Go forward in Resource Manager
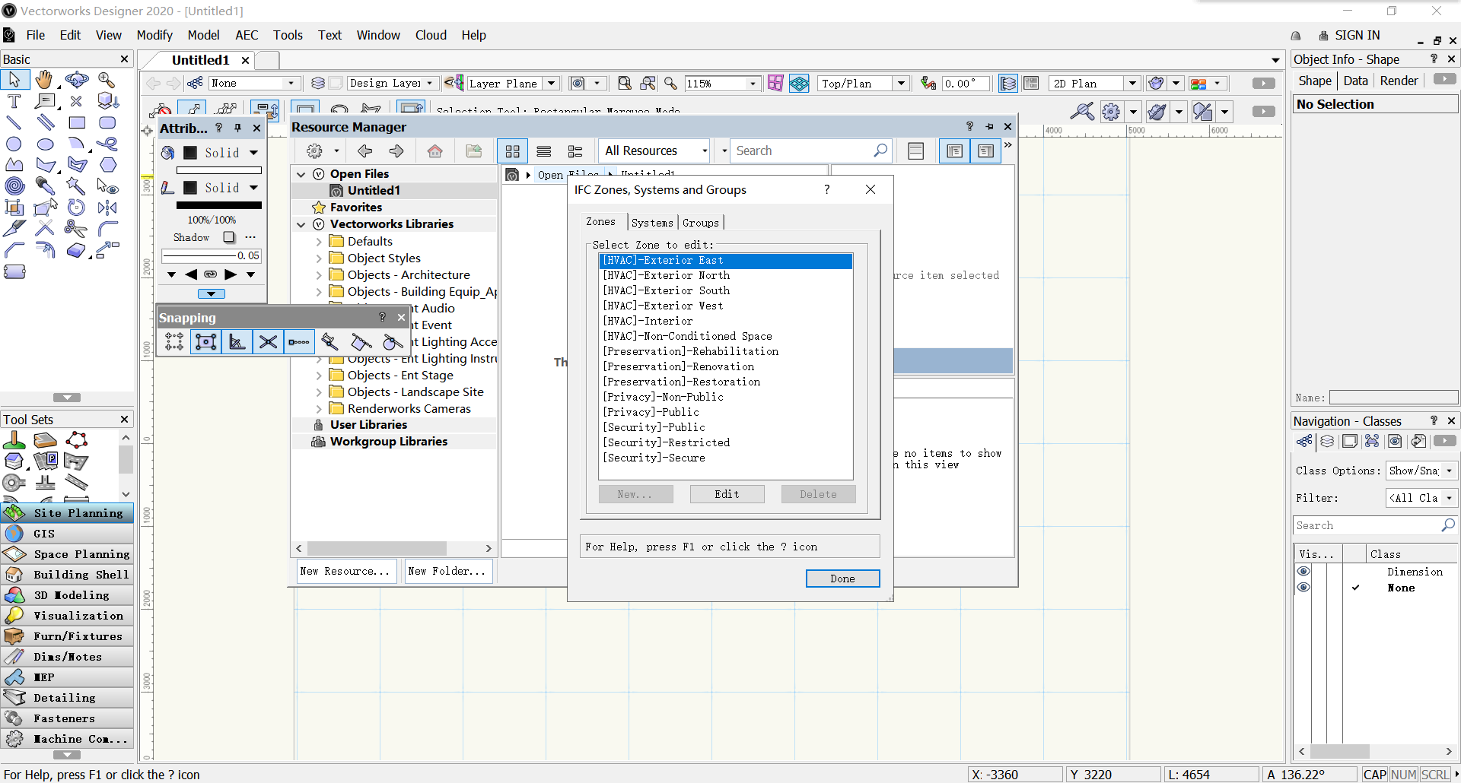1461x783 pixels. (x=396, y=151)
